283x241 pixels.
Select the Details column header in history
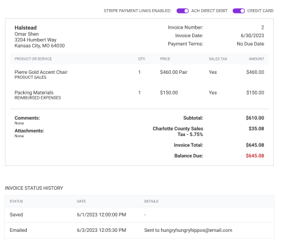(x=151, y=201)
